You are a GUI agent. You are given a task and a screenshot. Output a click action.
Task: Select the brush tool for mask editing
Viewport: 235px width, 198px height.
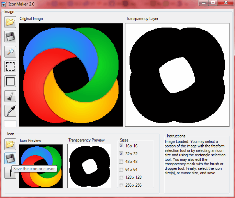coord(10,96)
